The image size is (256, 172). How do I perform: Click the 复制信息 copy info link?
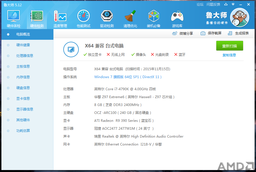(x=229, y=55)
